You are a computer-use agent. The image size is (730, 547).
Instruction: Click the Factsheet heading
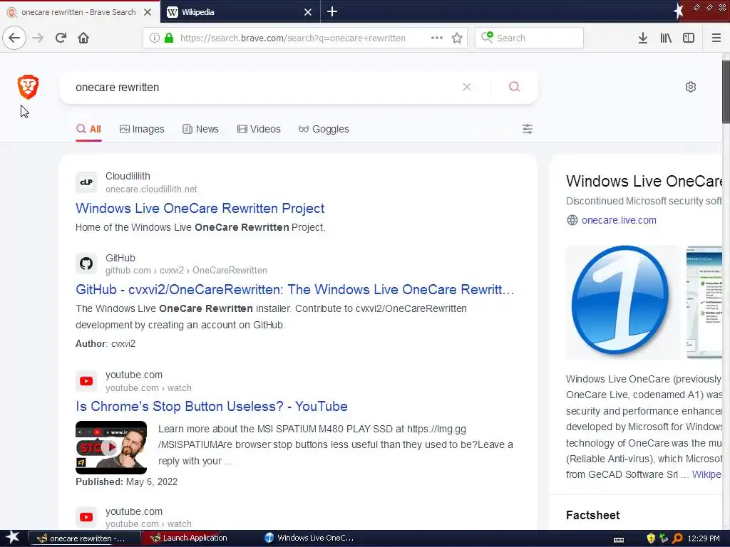click(x=592, y=515)
